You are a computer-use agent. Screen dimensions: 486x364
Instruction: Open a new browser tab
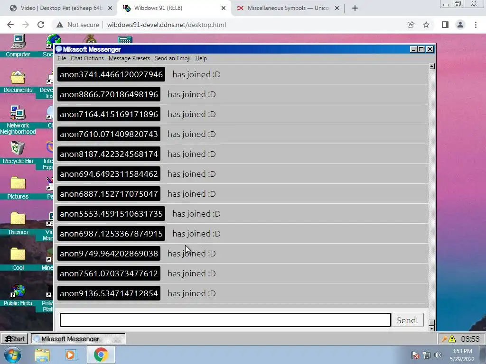[355, 8]
